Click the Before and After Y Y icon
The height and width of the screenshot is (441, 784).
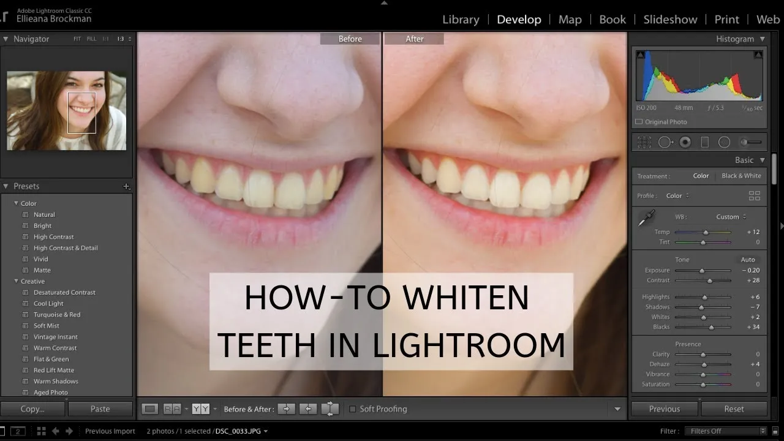coord(200,409)
